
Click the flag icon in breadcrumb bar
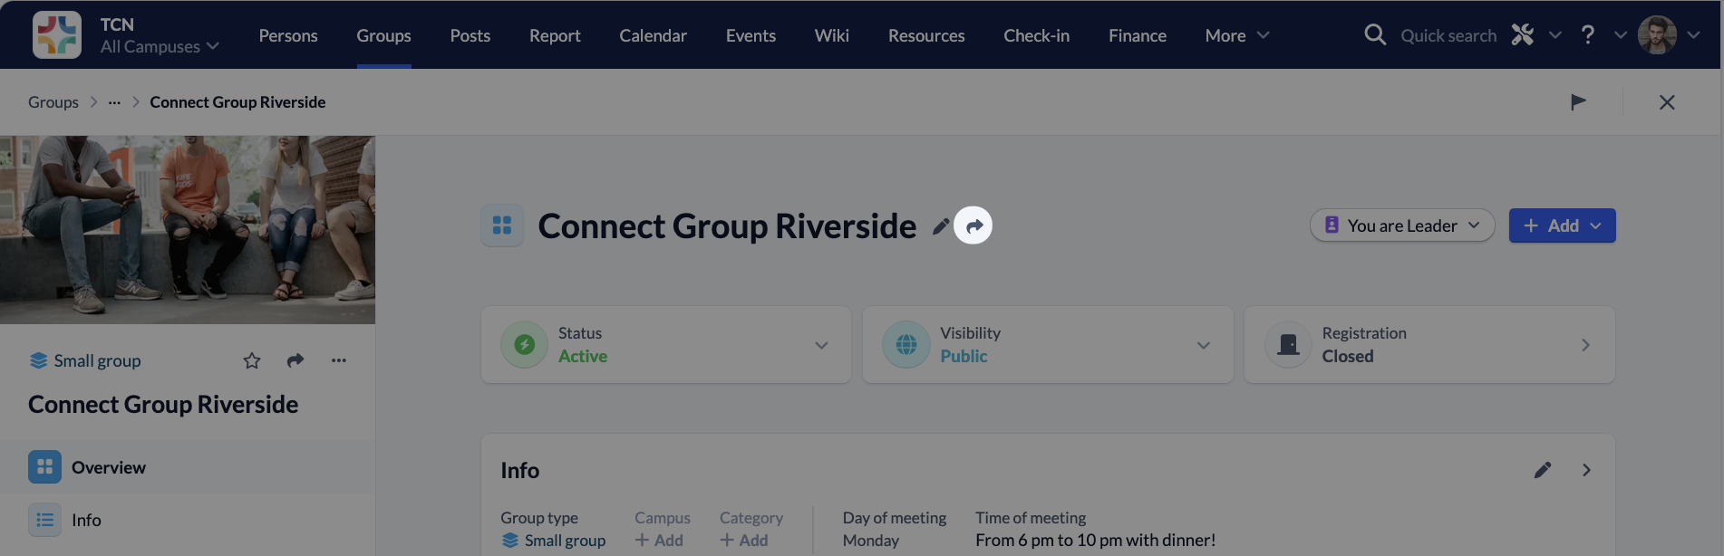click(x=1578, y=102)
